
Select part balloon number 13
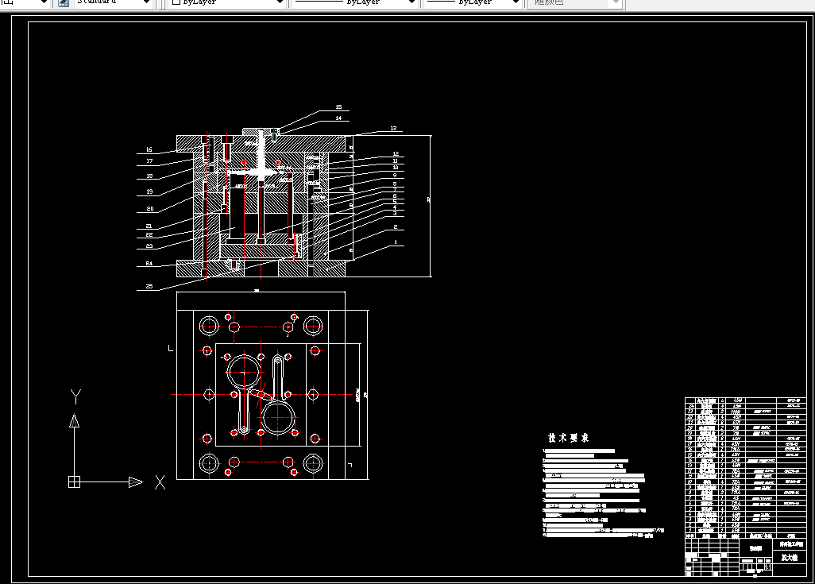pos(393,129)
